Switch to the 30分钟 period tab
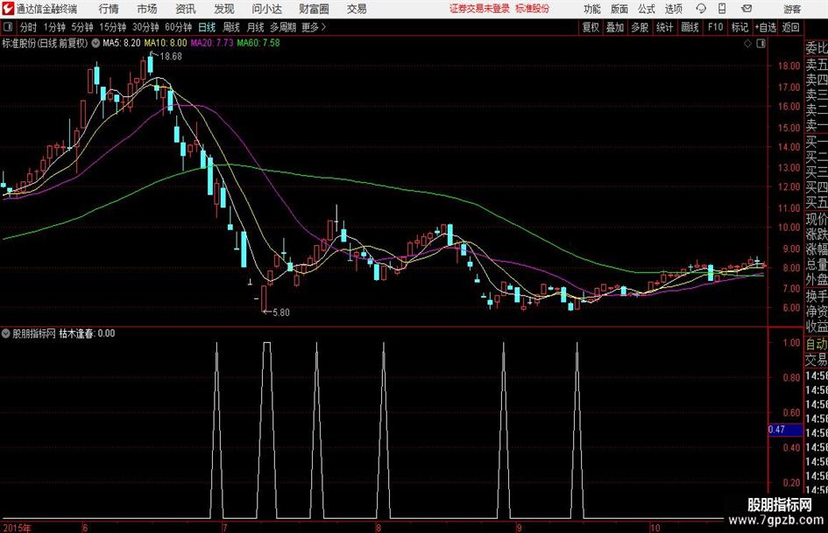Image resolution: width=828 pixels, height=533 pixels. 145,27
